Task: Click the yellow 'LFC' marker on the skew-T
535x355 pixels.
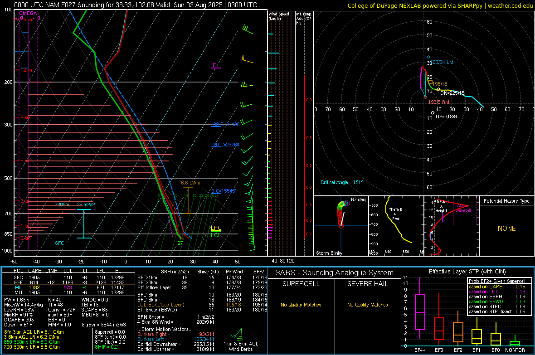Action: (x=216, y=228)
